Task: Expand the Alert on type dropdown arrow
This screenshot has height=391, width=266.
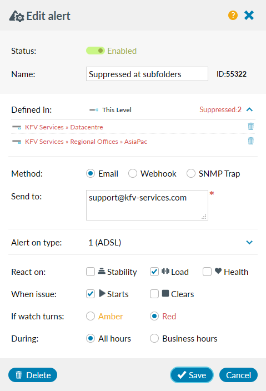Action: coord(249,242)
